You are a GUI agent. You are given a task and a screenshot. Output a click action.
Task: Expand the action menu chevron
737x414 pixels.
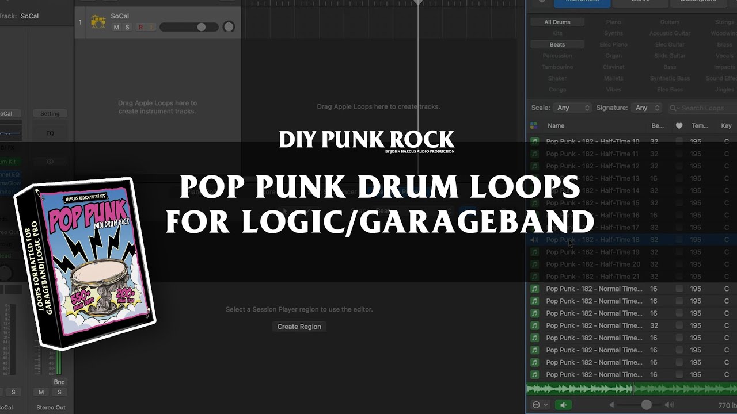(546, 405)
